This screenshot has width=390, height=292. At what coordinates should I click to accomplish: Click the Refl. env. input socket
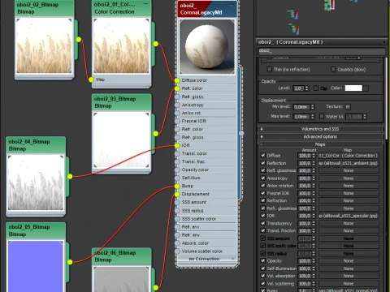click(177, 227)
